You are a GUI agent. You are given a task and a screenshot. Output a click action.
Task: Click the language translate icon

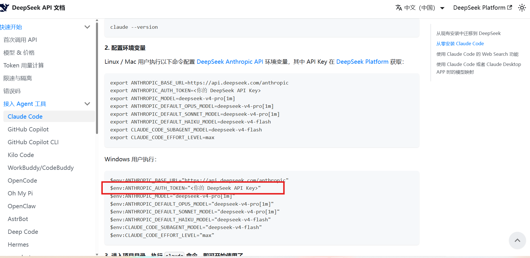(x=399, y=8)
